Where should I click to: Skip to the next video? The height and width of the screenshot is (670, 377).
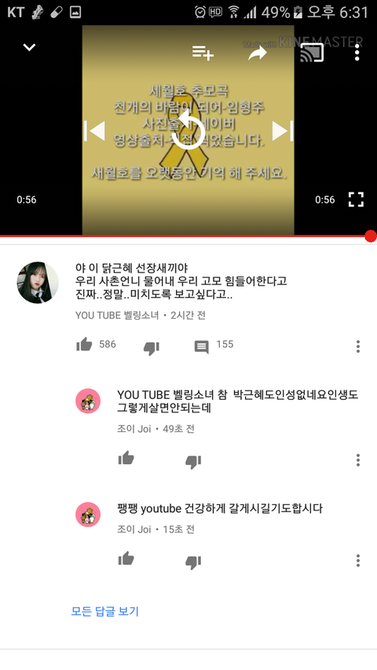click(x=283, y=130)
